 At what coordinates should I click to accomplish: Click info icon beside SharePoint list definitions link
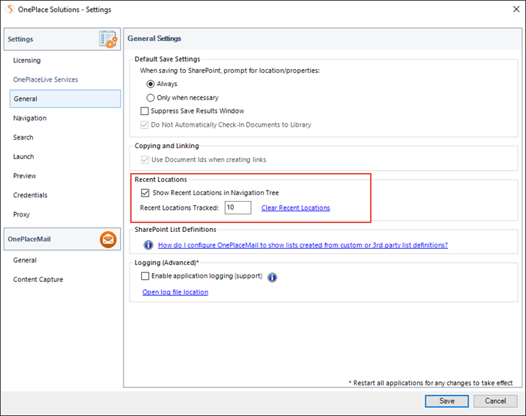pyautogui.click(x=149, y=245)
